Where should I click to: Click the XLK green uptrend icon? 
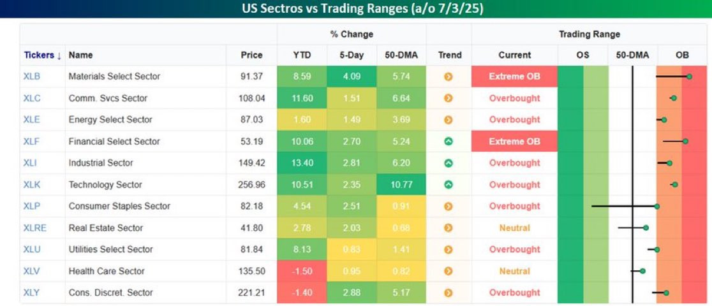[x=448, y=185]
